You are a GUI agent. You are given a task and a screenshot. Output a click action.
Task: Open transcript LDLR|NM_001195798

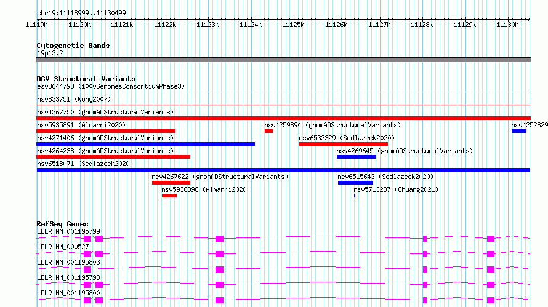click(68, 277)
